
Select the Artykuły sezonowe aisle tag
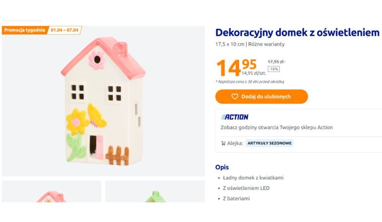pos(269,143)
